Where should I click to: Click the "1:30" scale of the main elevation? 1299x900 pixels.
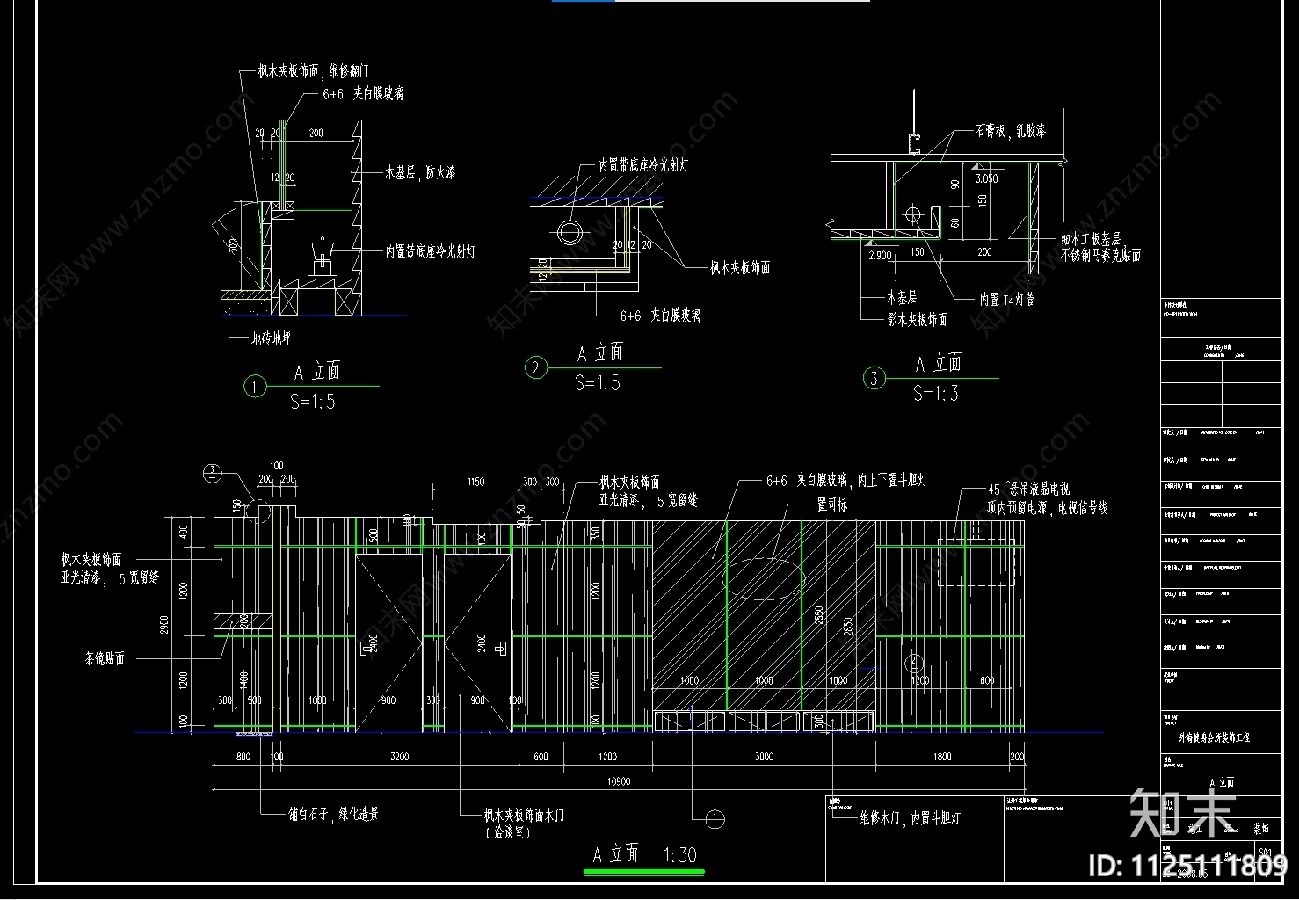tap(679, 855)
